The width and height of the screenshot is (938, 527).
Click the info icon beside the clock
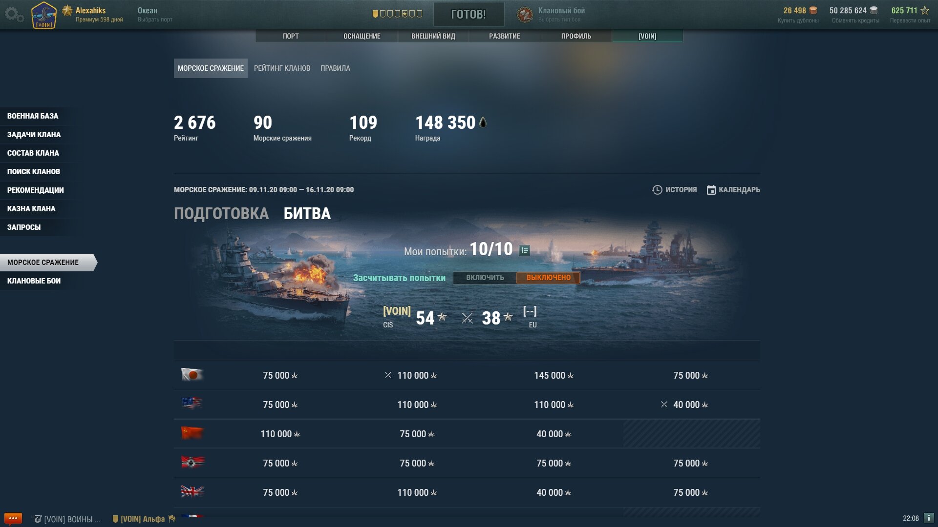(x=929, y=518)
